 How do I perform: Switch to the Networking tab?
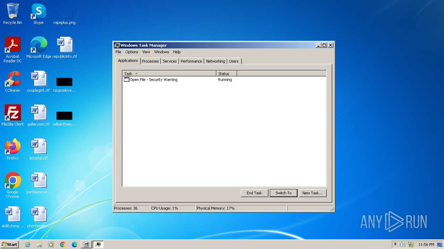[x=215, y=61]
